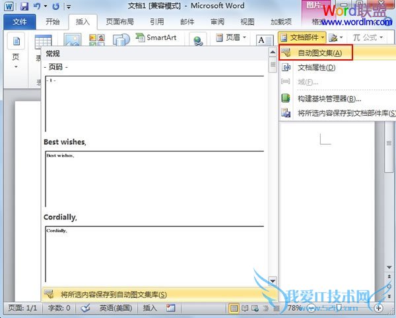Click the zoom in plus button

[379, 308]
